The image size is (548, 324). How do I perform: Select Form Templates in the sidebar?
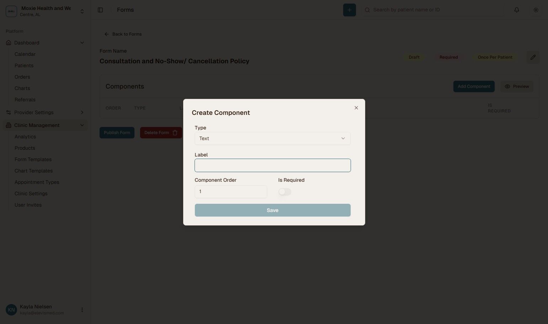[x=33, y=159]
